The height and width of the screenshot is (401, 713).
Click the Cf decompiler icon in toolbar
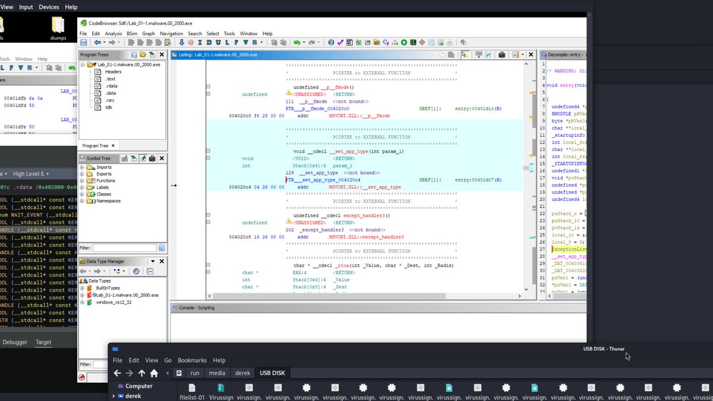(x=386, y=43)
